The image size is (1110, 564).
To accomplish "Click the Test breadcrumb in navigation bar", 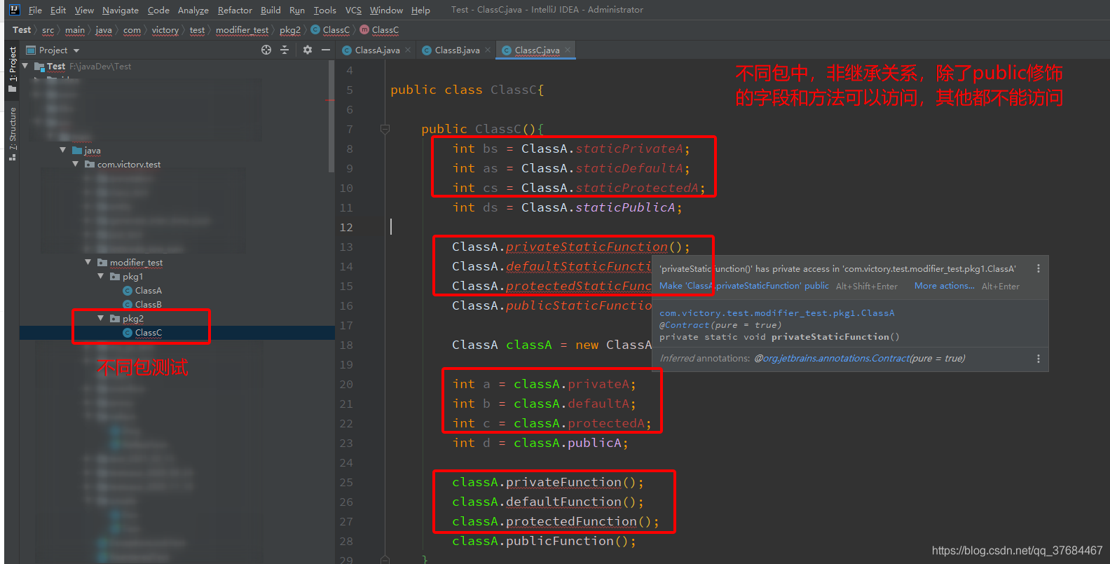I will [22, 30].
